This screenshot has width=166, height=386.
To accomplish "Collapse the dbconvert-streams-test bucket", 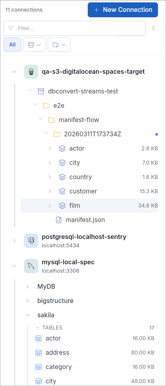I will (x=30, y=90).
